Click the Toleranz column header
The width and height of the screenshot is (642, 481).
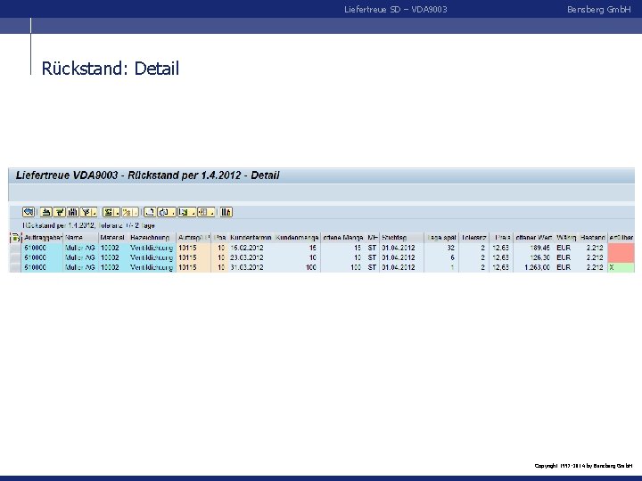(473, 237)
